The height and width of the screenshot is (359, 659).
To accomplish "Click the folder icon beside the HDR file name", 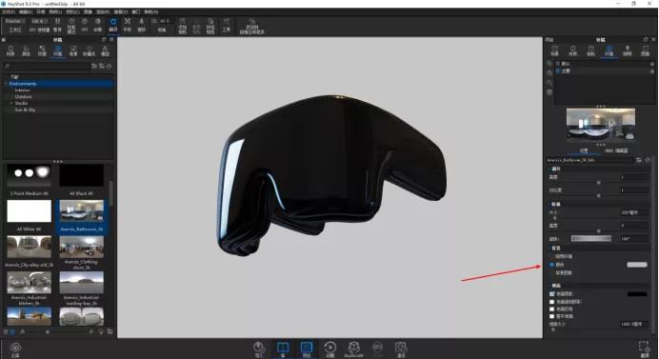I will coord(639,160).
